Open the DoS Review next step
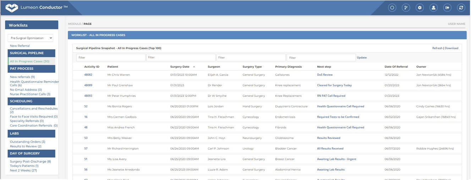 tap(325, 75)
